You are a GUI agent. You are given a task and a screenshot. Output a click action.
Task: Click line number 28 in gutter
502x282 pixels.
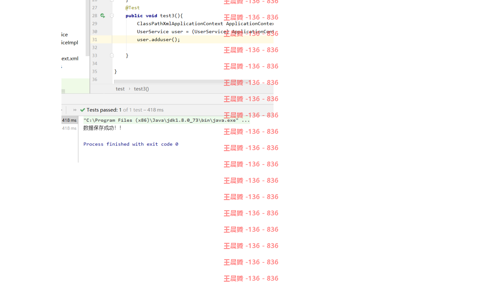point(94,16)
